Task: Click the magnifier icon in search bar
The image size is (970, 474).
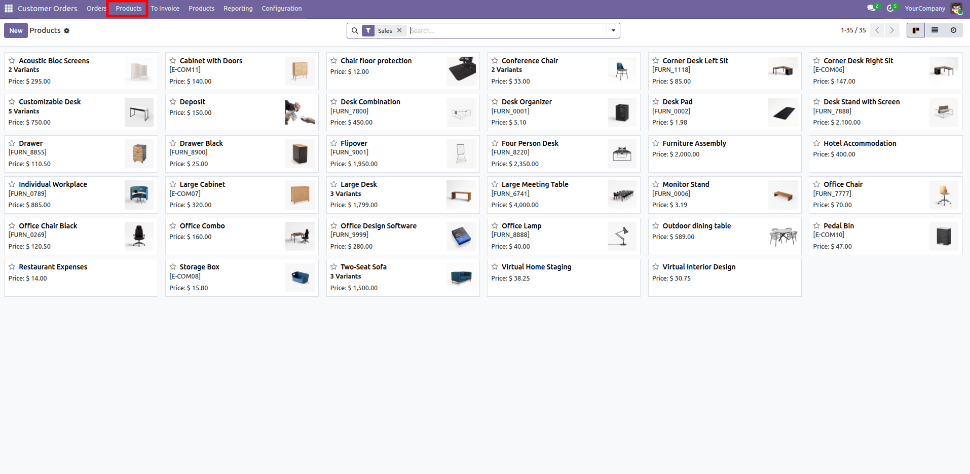Action: (354, 30)
